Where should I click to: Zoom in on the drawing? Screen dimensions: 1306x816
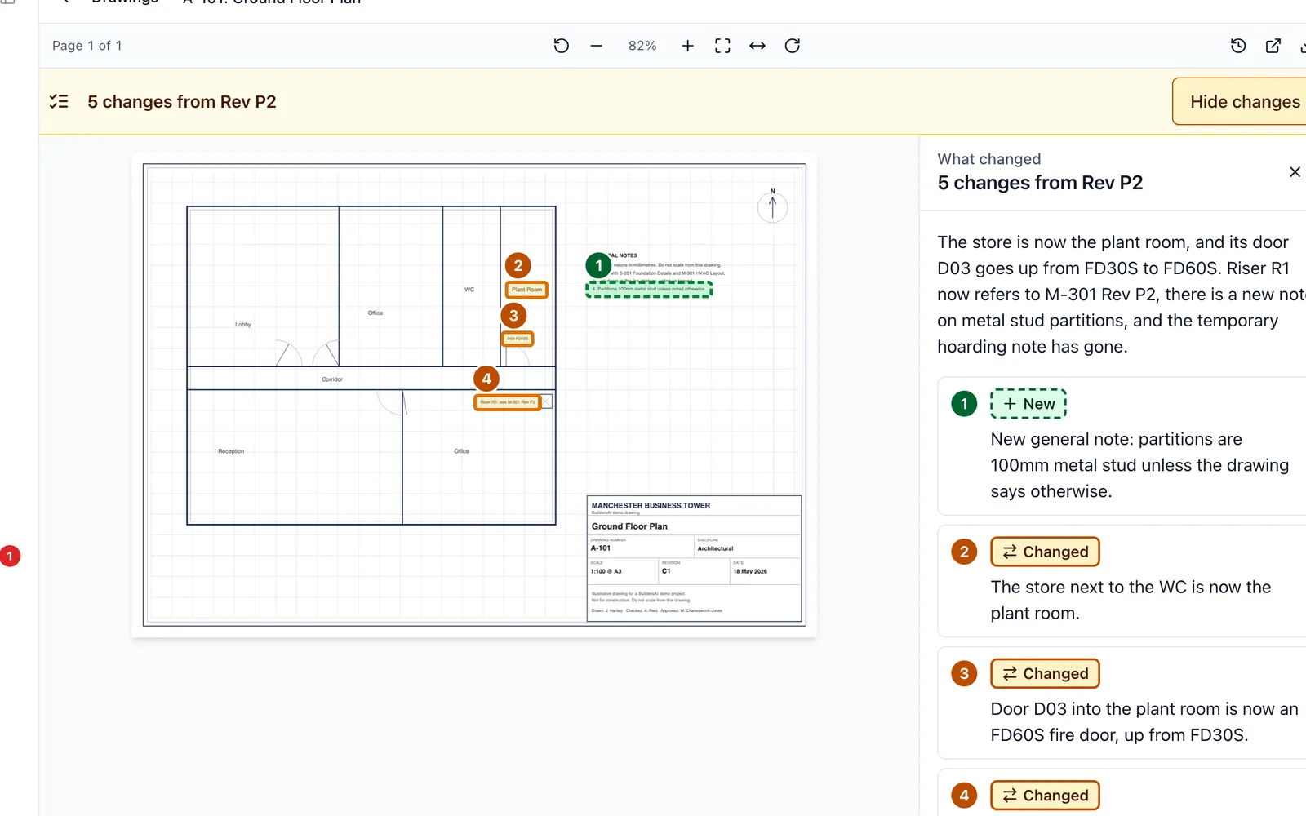(x=687, y=46)
